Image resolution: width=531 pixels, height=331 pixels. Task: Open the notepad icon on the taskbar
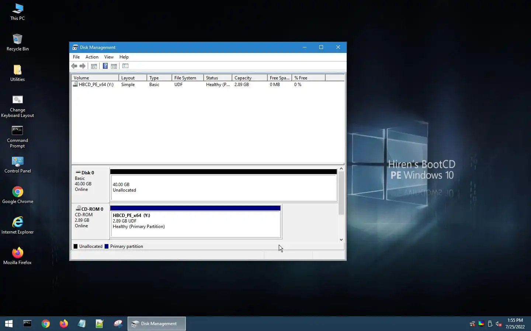[x=82, y=324]
